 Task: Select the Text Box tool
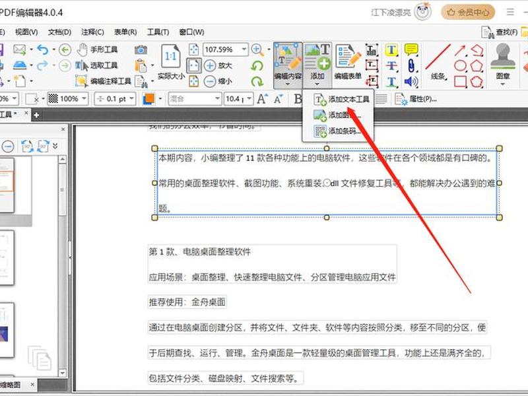(372, 65)
